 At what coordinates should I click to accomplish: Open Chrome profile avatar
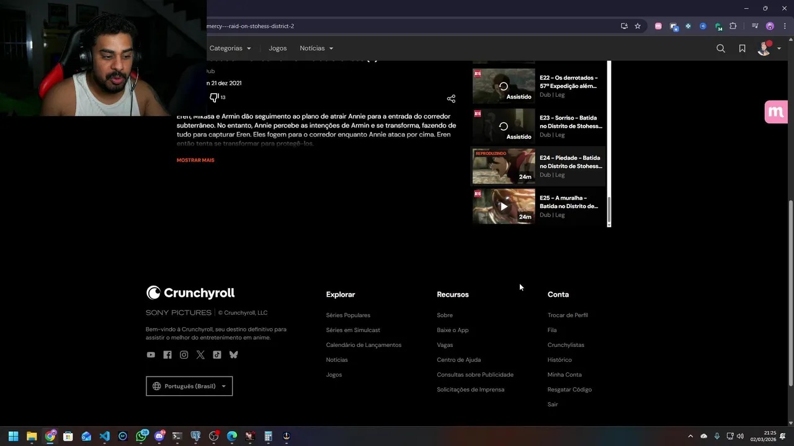[x=770, y=26]
